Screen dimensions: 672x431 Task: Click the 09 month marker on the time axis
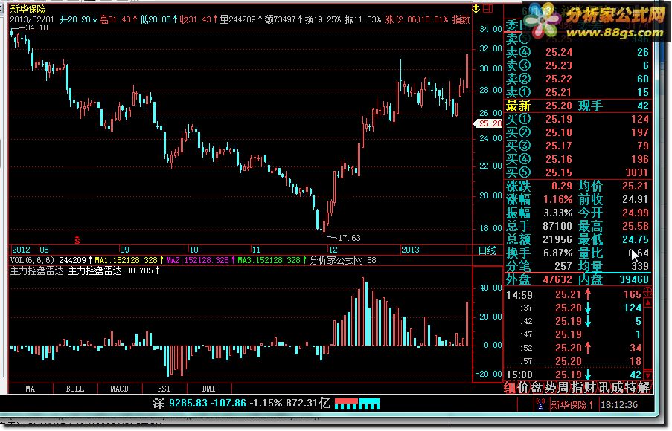click(124, 250)
